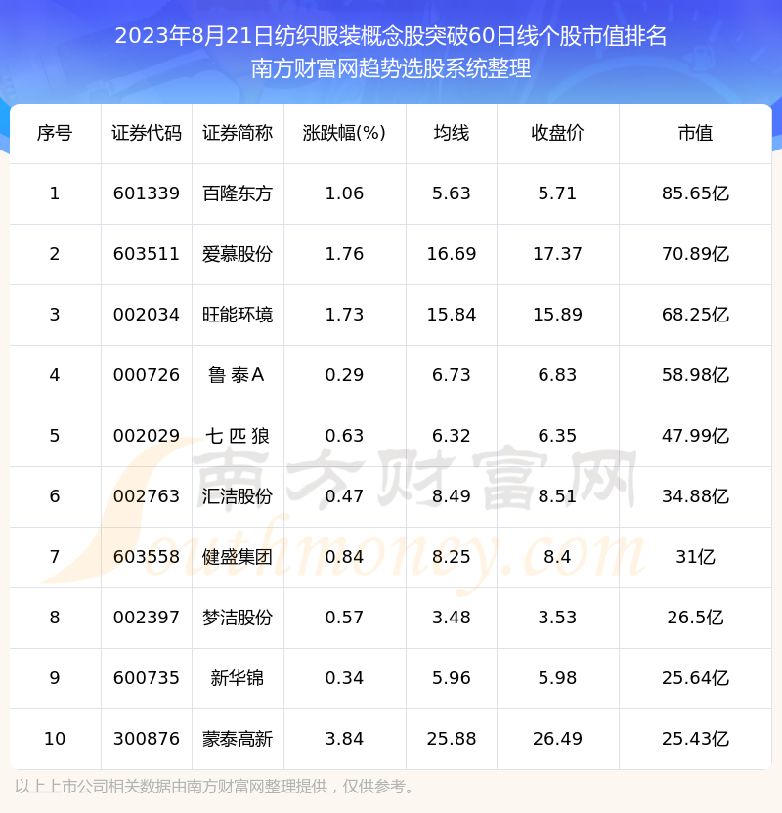The image size is (782, 813).
Task: Click moving average value 25.88
Action: pos(452,739)
